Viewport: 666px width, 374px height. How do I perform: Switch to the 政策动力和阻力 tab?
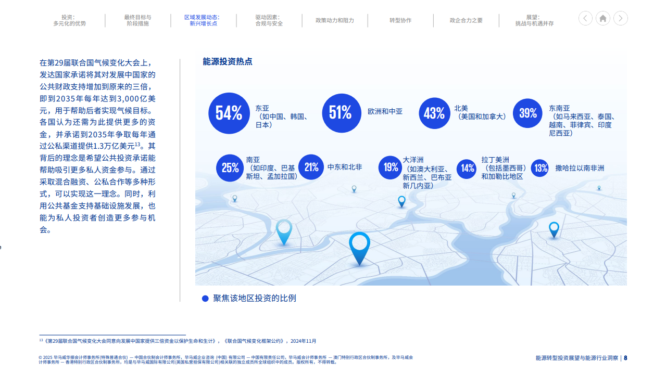[335, 20]
